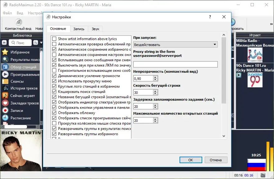Increase Скорость бегущей строки with up arrow
The height and width of the screenshot is (179, 274).
[x=155, y=91]
